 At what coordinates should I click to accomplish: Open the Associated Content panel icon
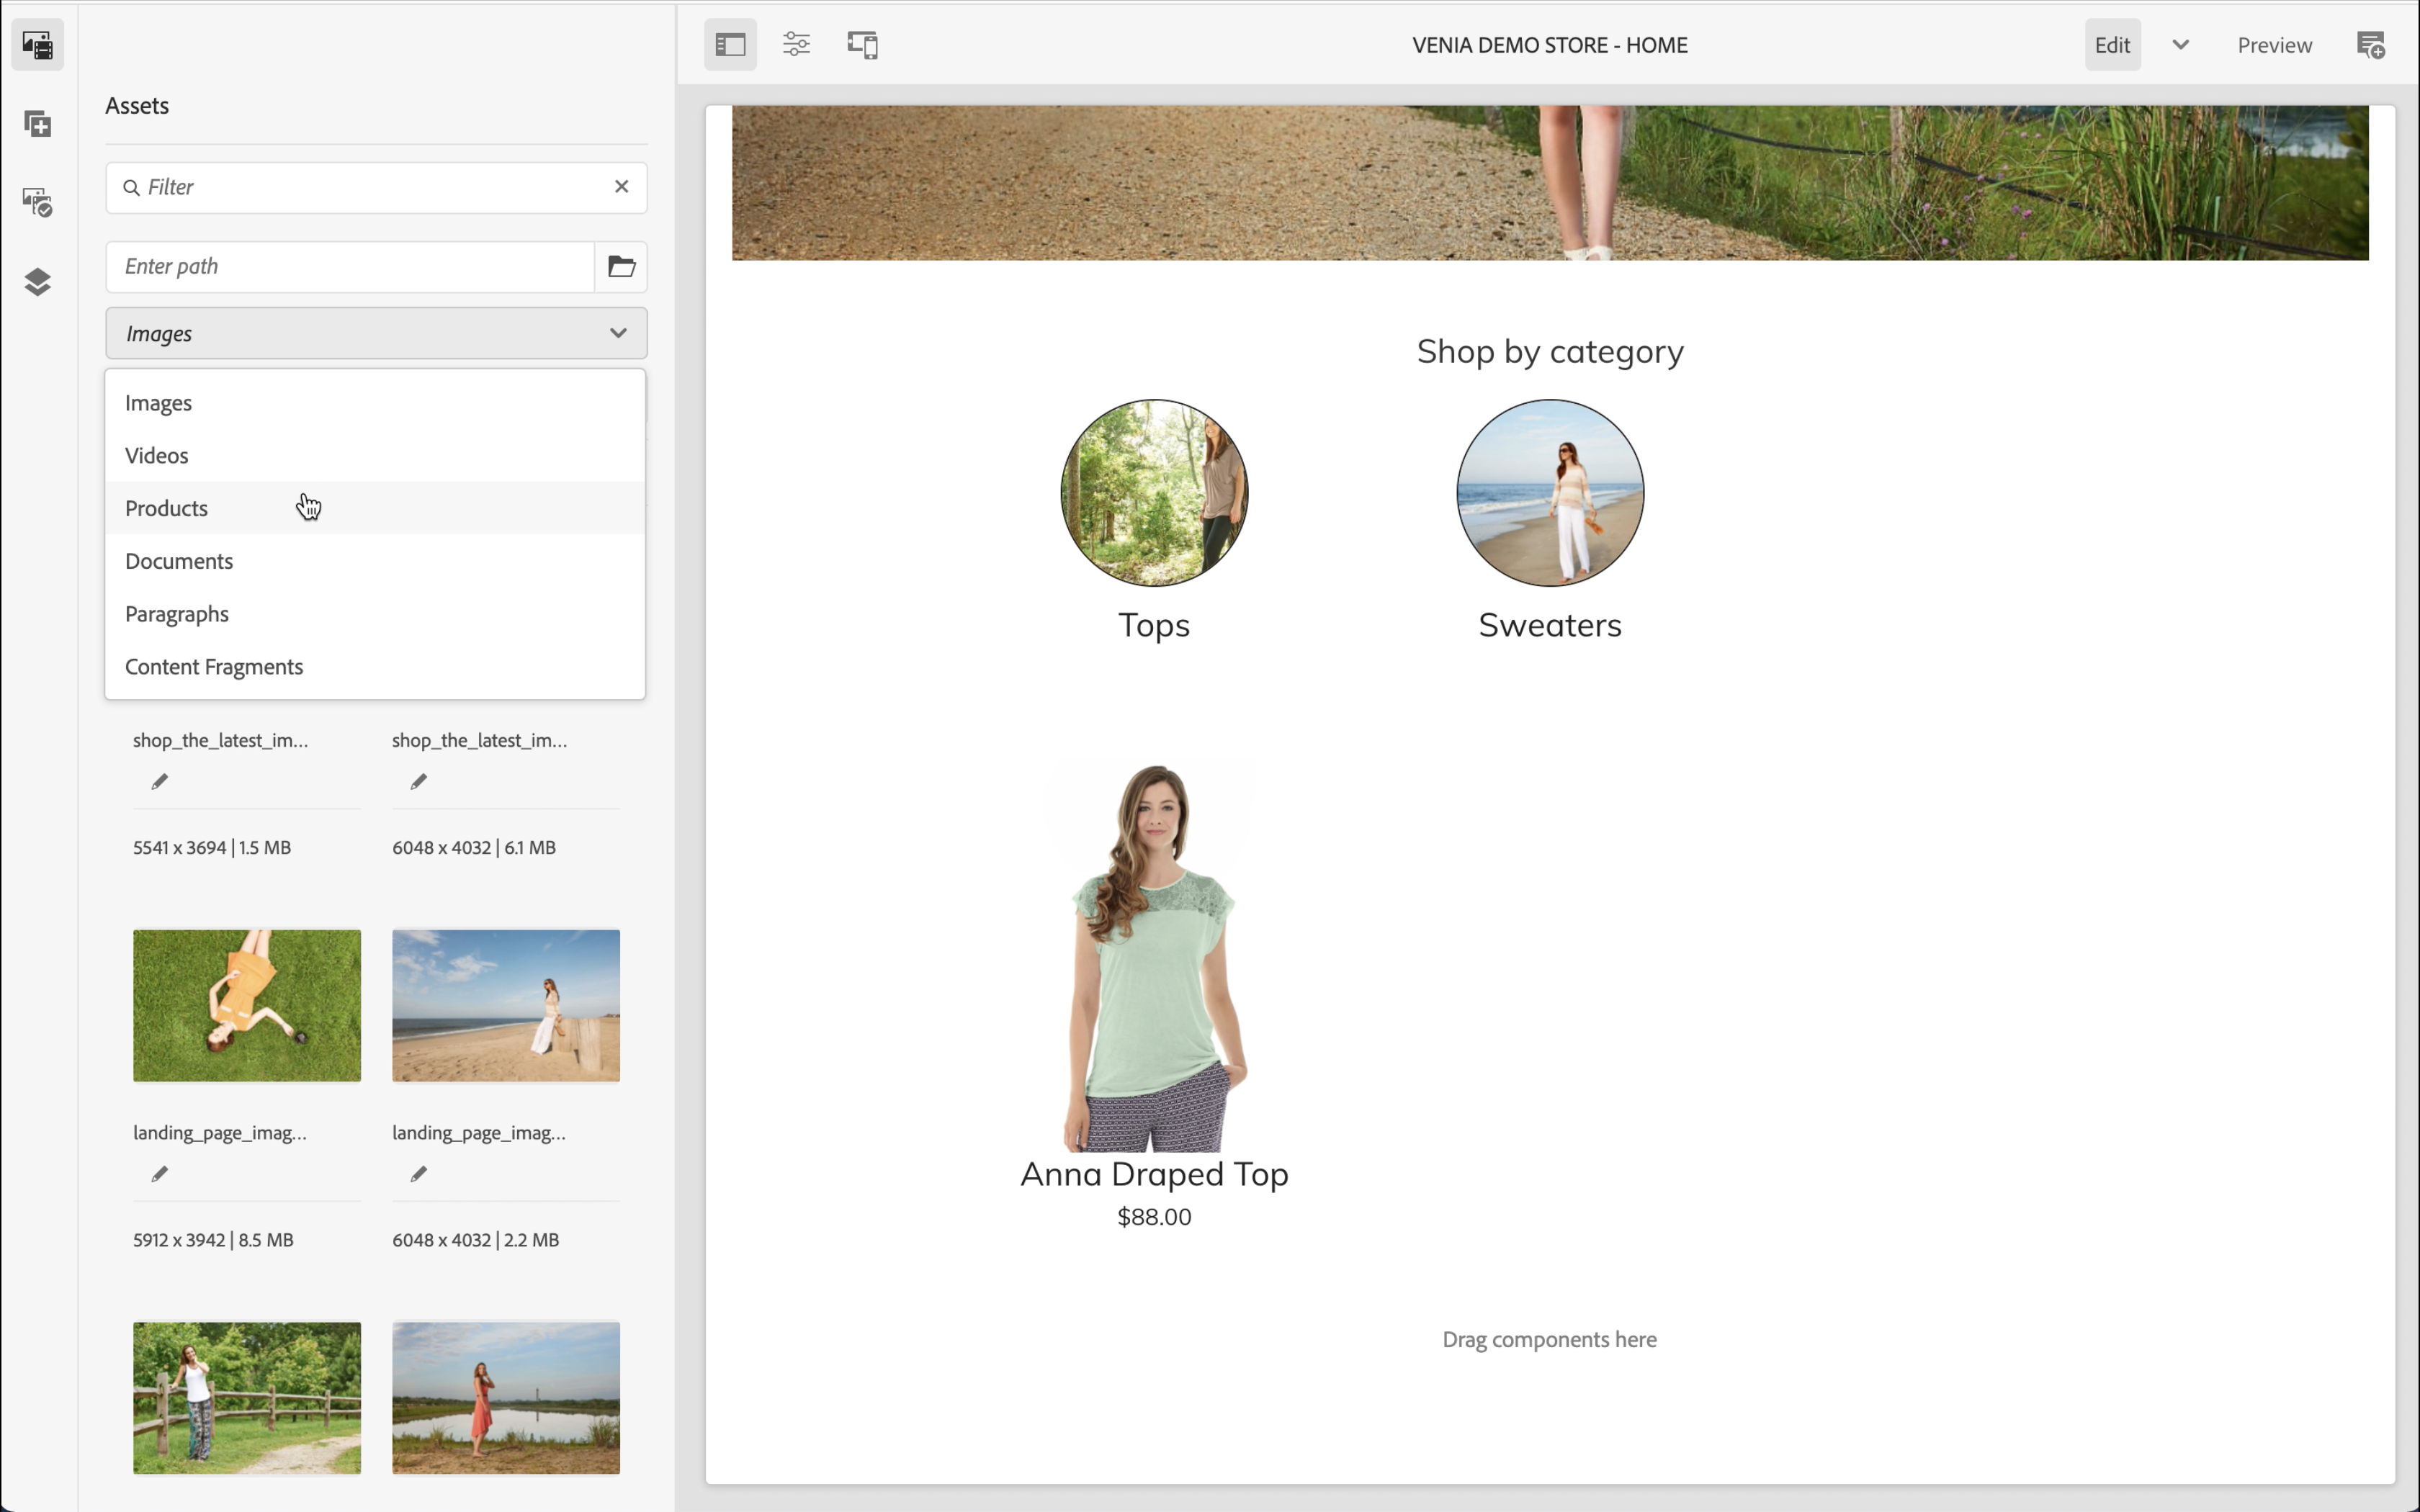click(x=37, y=203)
